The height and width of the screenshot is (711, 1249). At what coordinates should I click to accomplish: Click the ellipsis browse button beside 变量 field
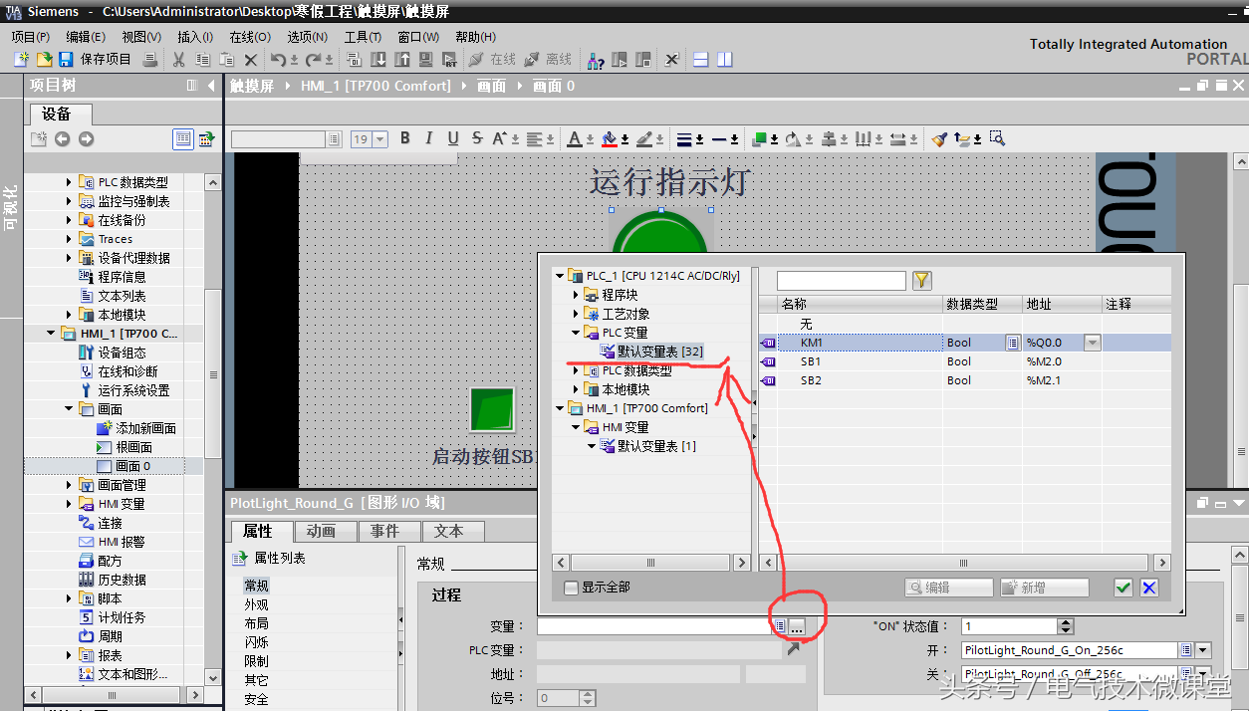point(797,626)
